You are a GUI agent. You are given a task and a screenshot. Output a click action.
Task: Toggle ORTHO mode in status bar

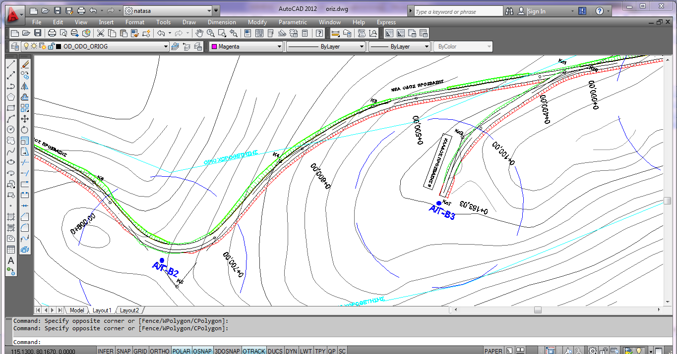160,351
